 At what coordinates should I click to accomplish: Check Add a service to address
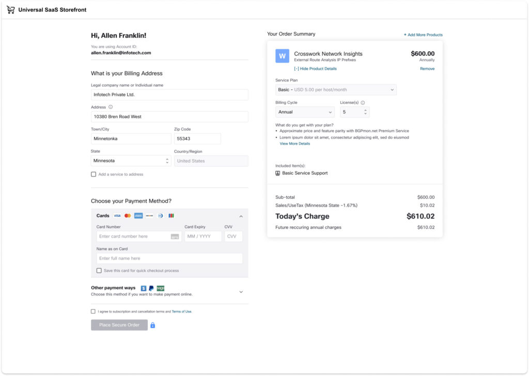coord(94,174)
